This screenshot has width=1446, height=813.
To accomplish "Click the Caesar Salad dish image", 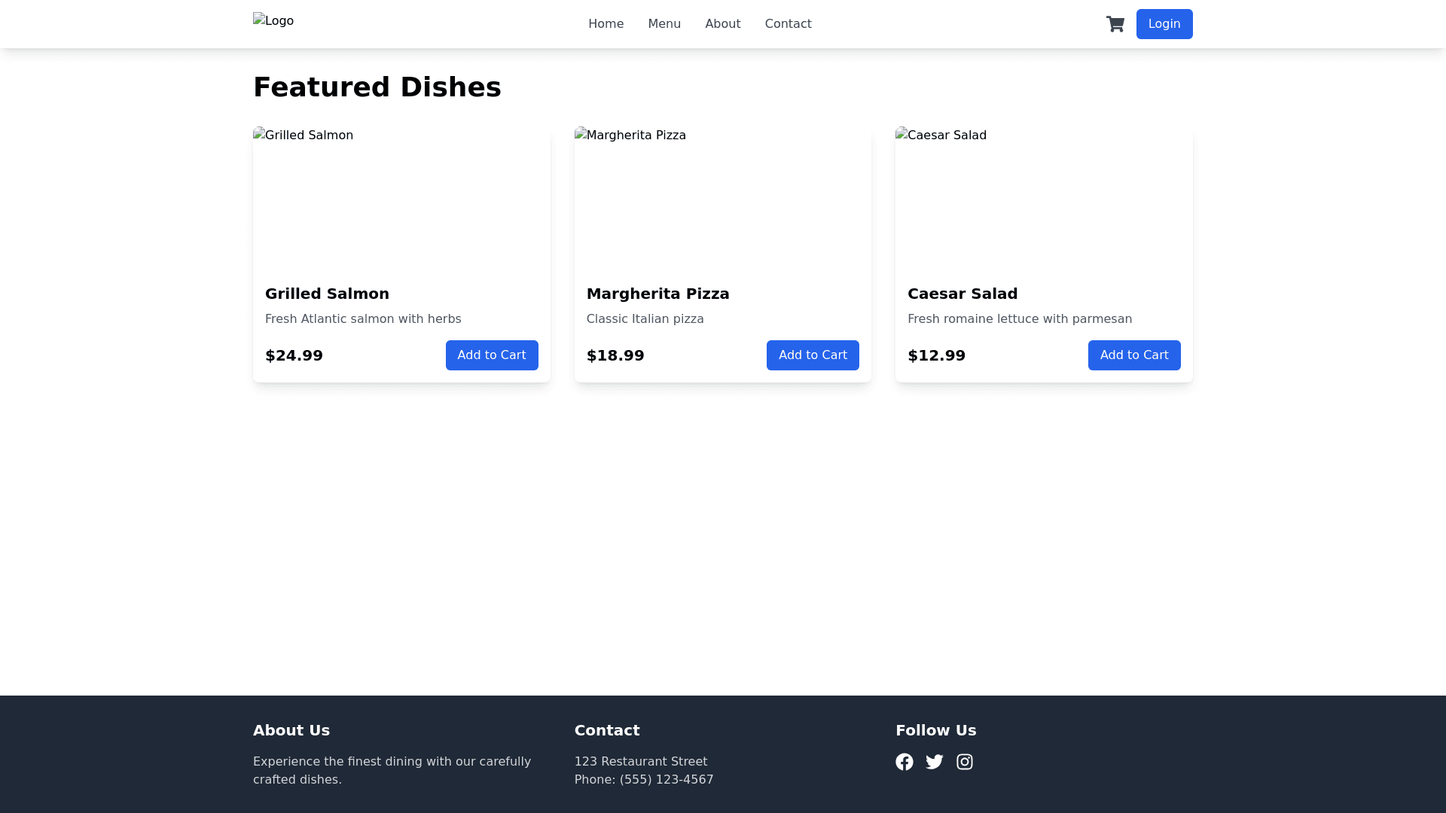I will pos(1044,198).
